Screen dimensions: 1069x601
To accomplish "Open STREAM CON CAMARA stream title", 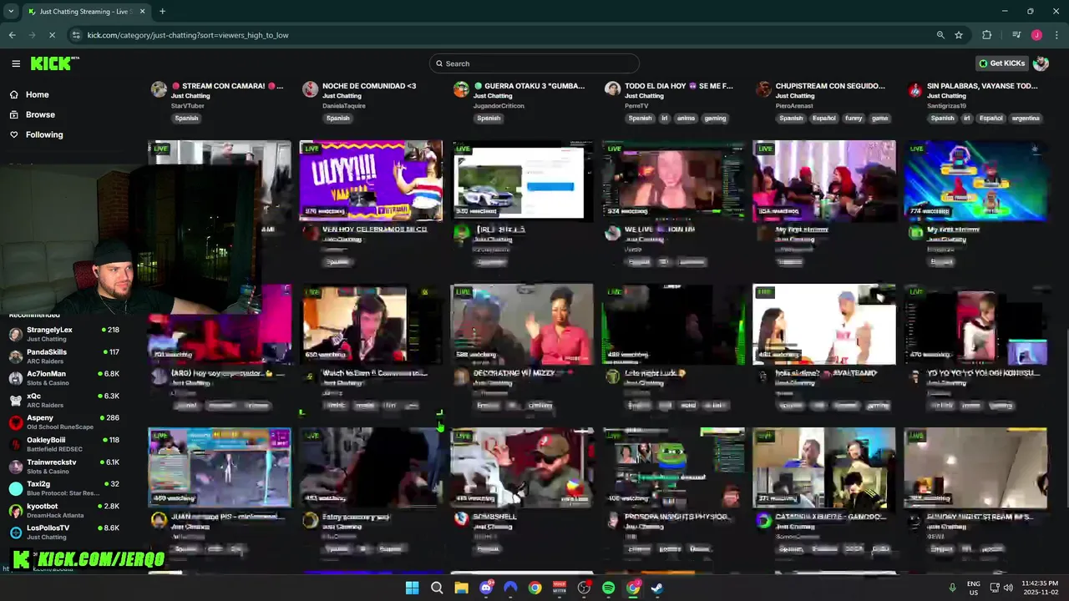I will (227, 86).
